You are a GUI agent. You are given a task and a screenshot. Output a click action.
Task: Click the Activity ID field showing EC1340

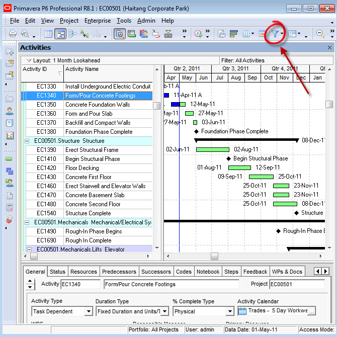(80, 284)
